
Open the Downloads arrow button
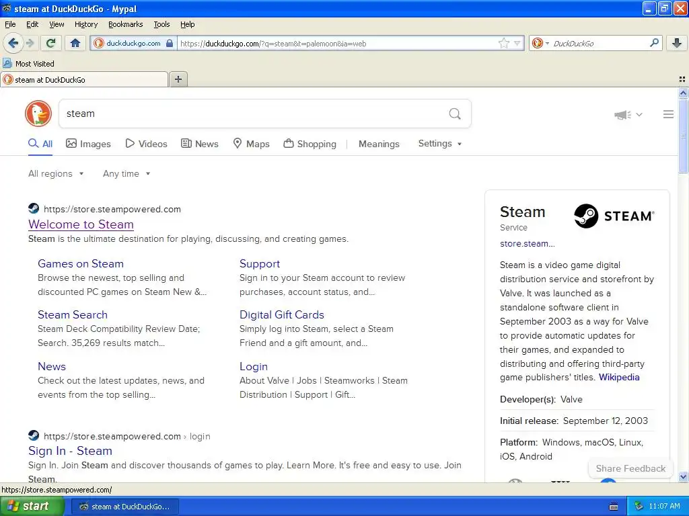677,43
